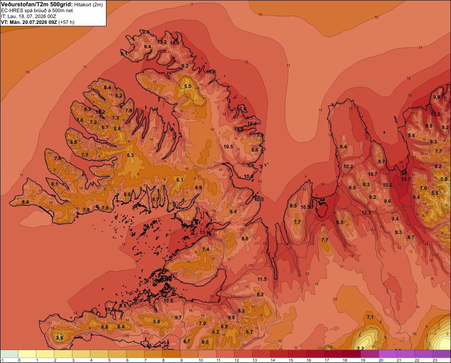Viewport: 451px width, 363px height.
Task: Click the legend scale tick label '15'
Action: point(290,360)
